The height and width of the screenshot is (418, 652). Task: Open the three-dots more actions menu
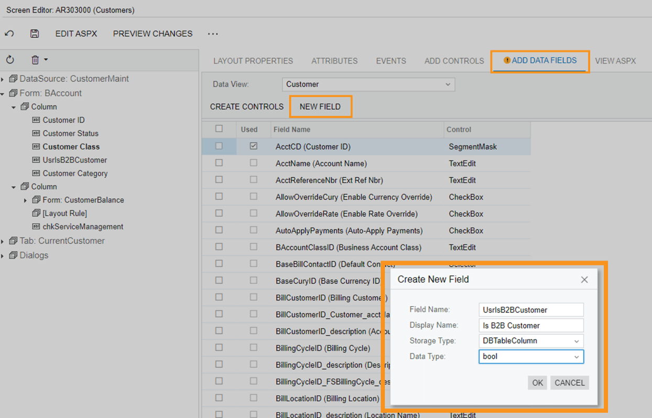click(x=213, y=34)
